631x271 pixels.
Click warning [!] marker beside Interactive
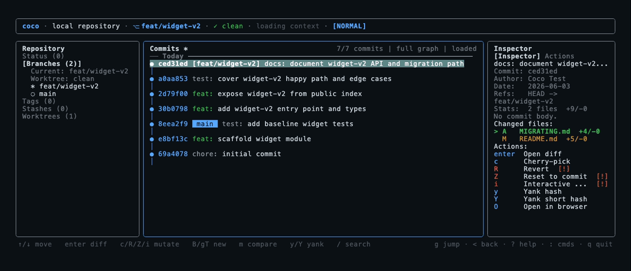(602, 184)
